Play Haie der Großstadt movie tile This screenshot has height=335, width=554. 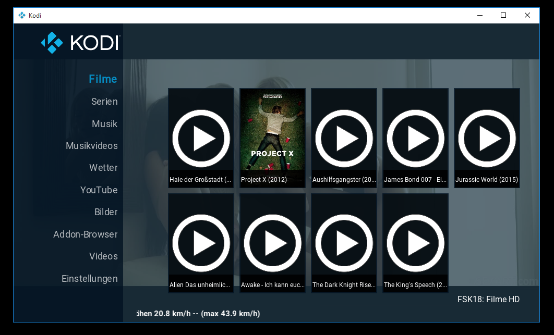(x=201, y=138)
